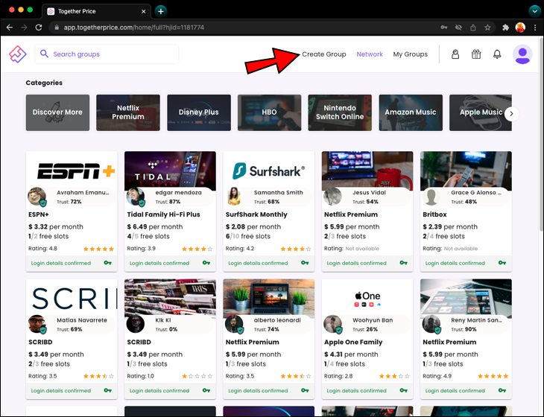Open Chrome three-dot menu

pos(535,28)
